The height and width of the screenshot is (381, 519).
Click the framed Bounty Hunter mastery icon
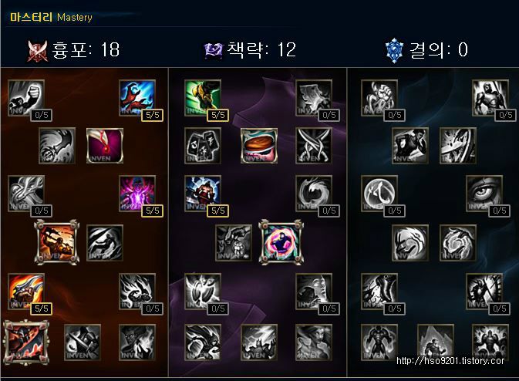[x=57, y=242]
